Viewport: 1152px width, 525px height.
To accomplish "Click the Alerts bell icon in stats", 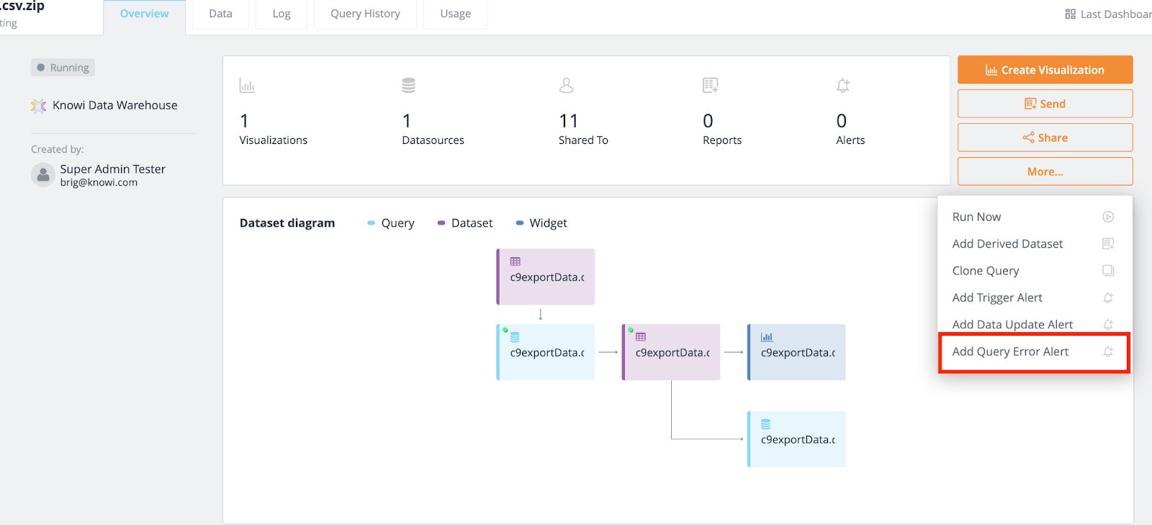I will (x=843, y=86).
